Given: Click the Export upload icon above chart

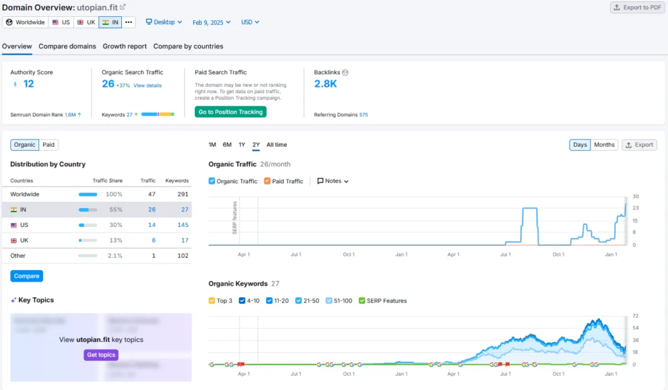Looking at the screenshot, I should [x=628, y=145].
